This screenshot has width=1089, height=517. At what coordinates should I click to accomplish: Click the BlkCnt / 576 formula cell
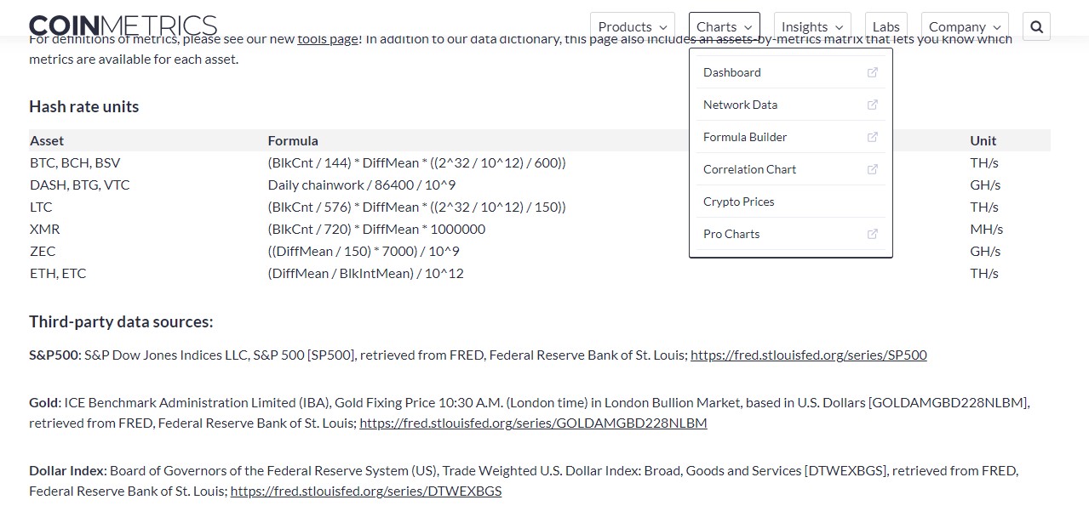coord(416,207)
